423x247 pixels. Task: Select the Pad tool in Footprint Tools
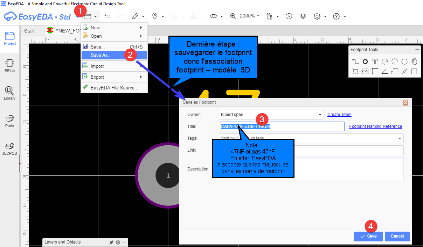click(365, 62)
